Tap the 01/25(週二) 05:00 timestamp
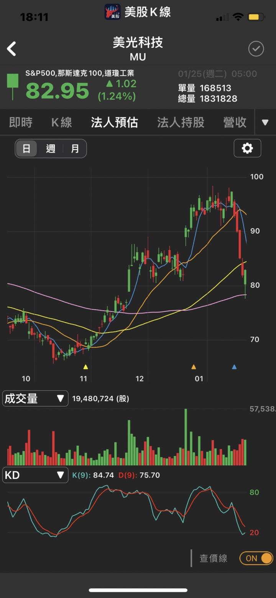 pos(217,74)
